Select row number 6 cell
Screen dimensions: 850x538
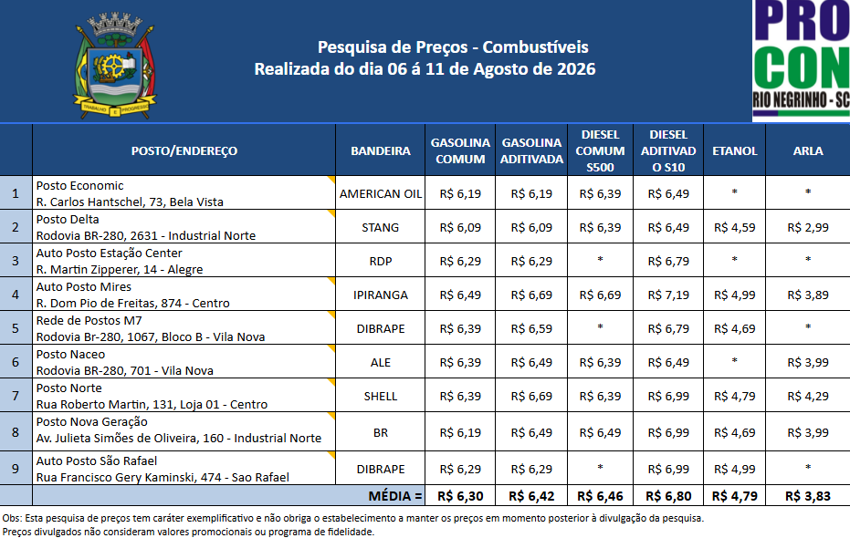(16, 361)
